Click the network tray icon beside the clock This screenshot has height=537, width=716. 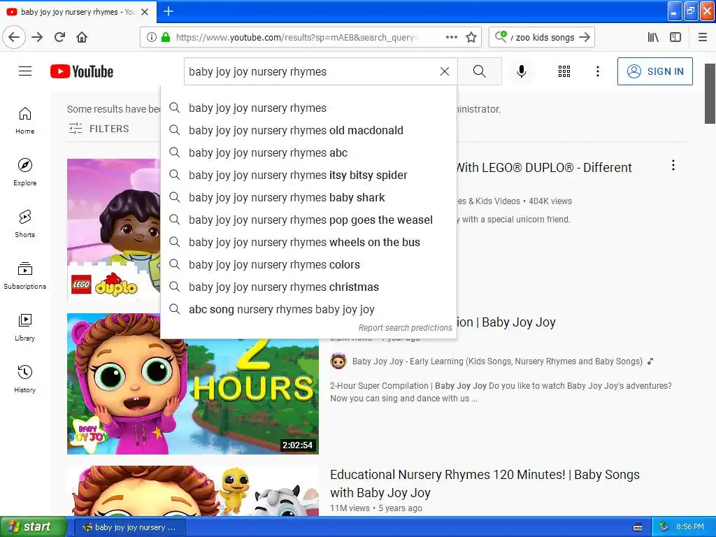[664, 527]
